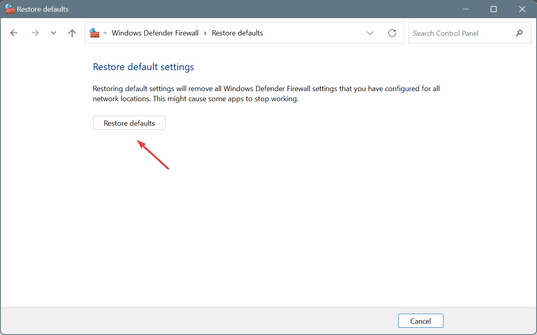537x335 pixels.
Task: Maximize the Restore defaults window
Action: (x=493, y=9)
